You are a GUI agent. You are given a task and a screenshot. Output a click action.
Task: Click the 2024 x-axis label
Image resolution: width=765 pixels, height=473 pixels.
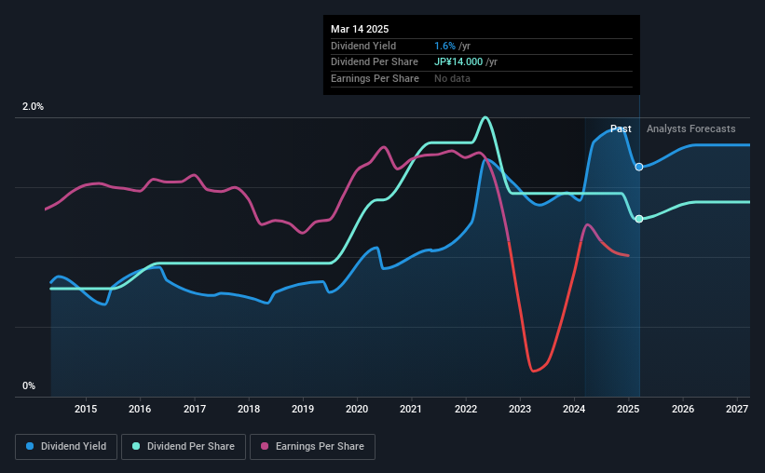click(x=574, y=409)
